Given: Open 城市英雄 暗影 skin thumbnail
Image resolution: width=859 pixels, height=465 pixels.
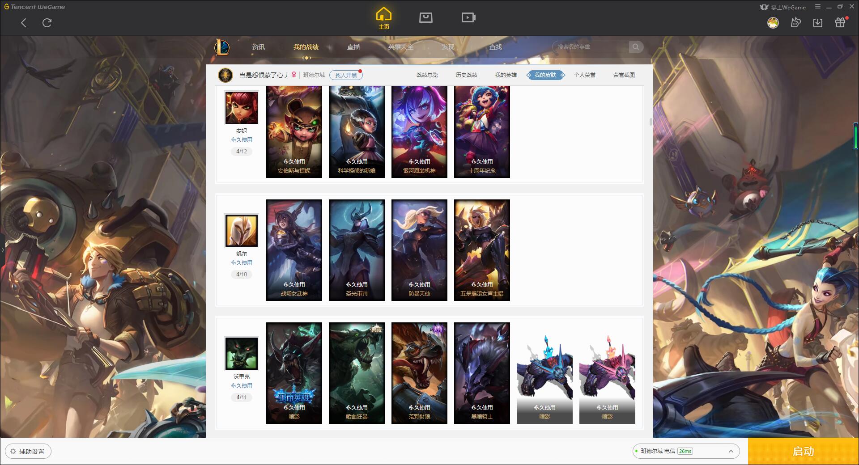Looking at the screenshot, I should coord(294,373).
